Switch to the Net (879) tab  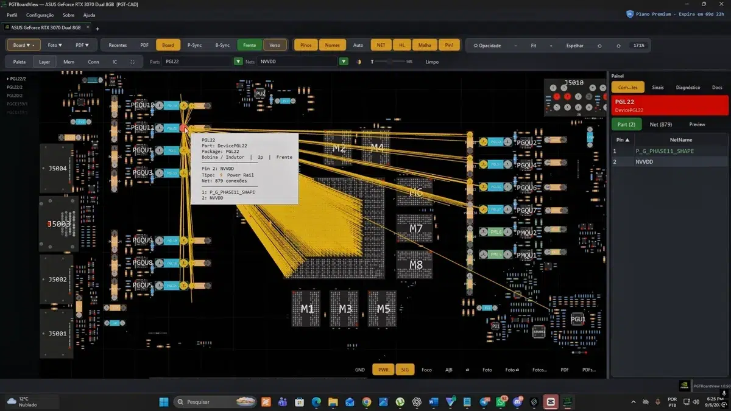pos(661,124)
